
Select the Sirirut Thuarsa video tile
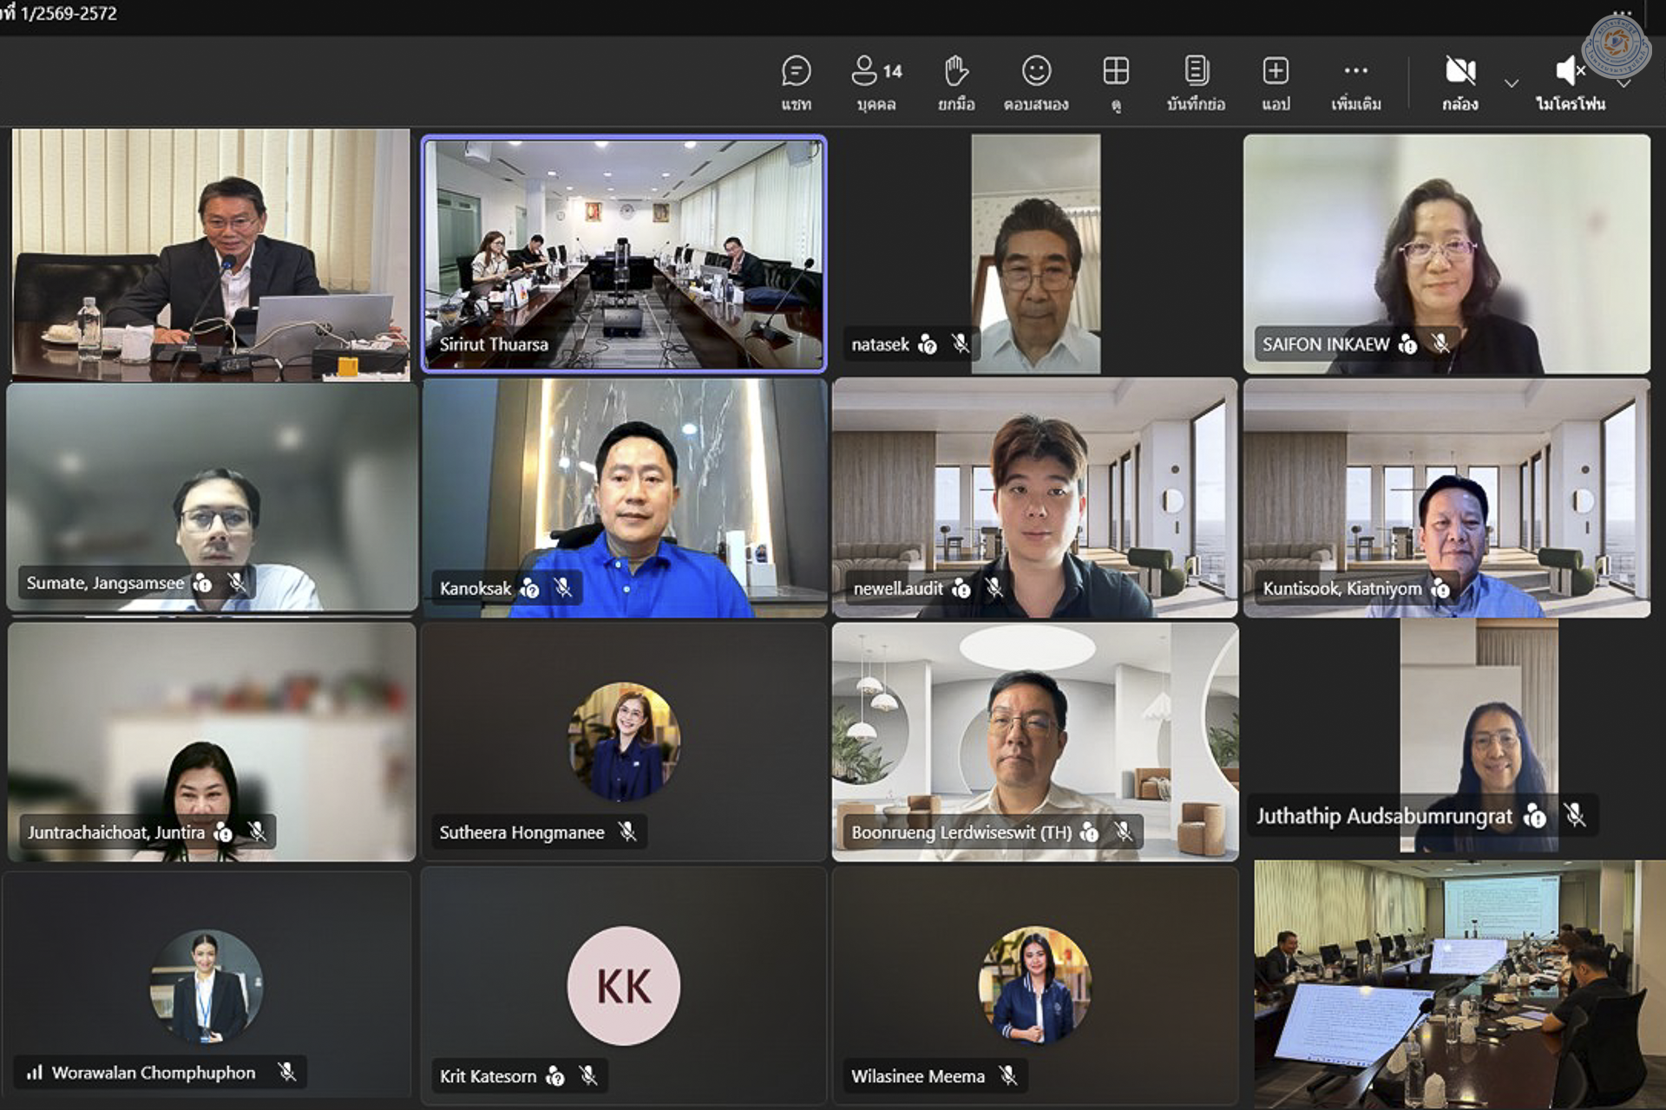[624, 253]
